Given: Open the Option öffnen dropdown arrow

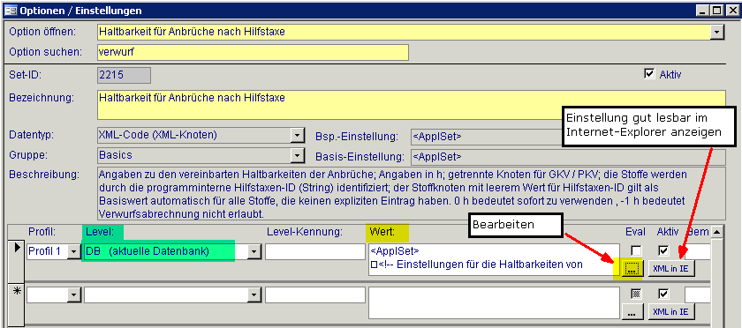Looking at the screenshot, I should click(x=718, y=32).
